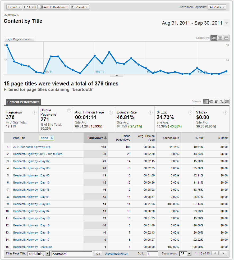
Task: Click the Overview breadcrumb link
Action: tap(10, 15)
